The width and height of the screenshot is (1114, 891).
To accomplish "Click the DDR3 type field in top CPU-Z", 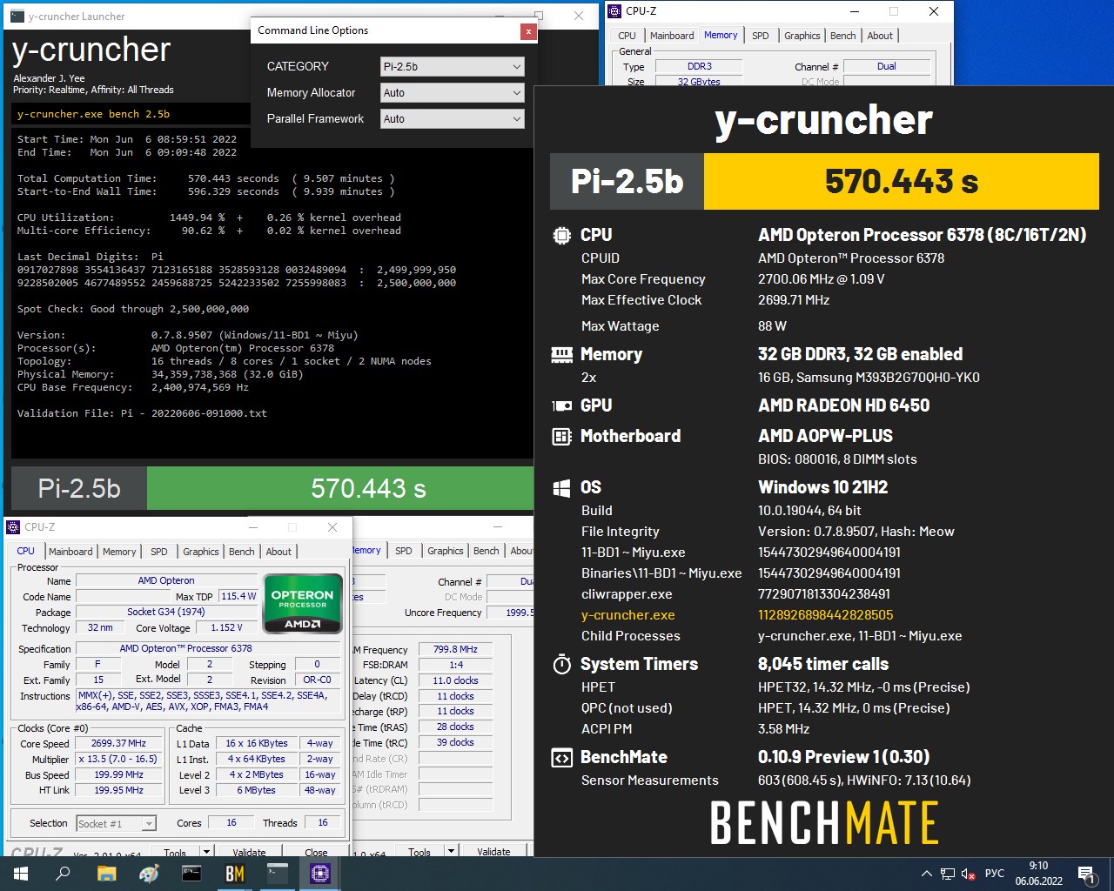I will coord(699,66).
